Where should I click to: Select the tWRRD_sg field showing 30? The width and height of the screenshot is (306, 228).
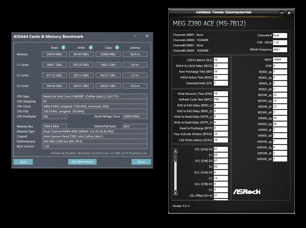click(280, 118)
